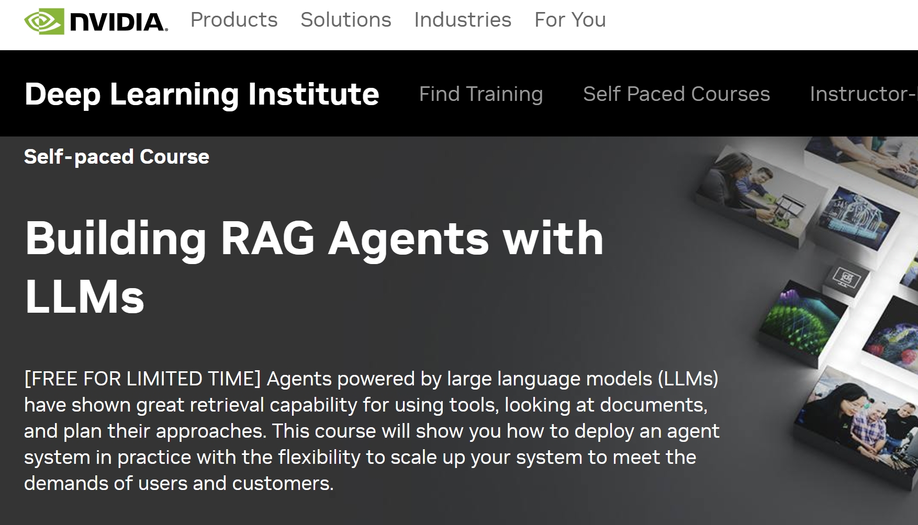Screen dimensions: 918x525
Task: Click the NVIDIA wordmark text
Action: (118, 22)
